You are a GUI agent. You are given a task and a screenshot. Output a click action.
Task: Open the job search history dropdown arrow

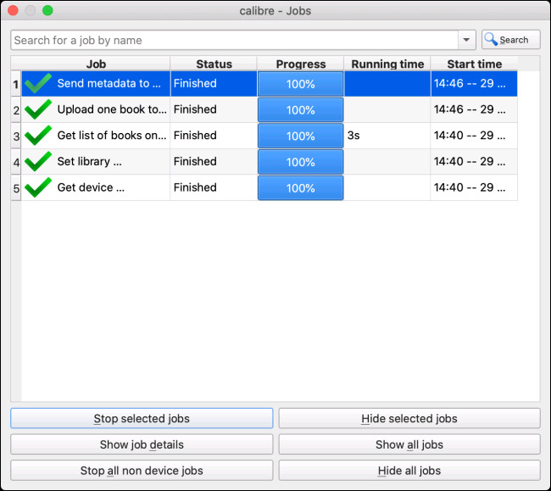click(x=466, y=40)
